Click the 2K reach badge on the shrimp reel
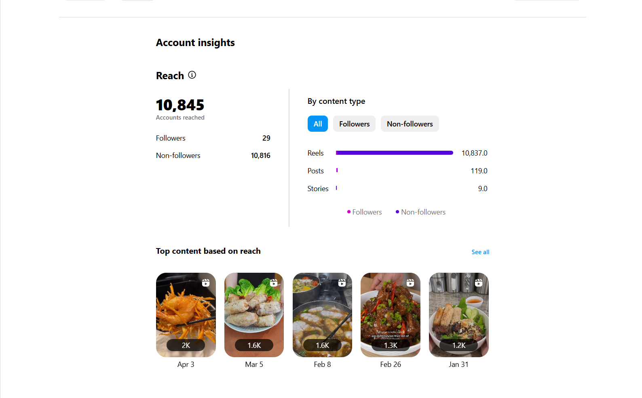Screen dimensions: 642x398 [x=186, y=345]
